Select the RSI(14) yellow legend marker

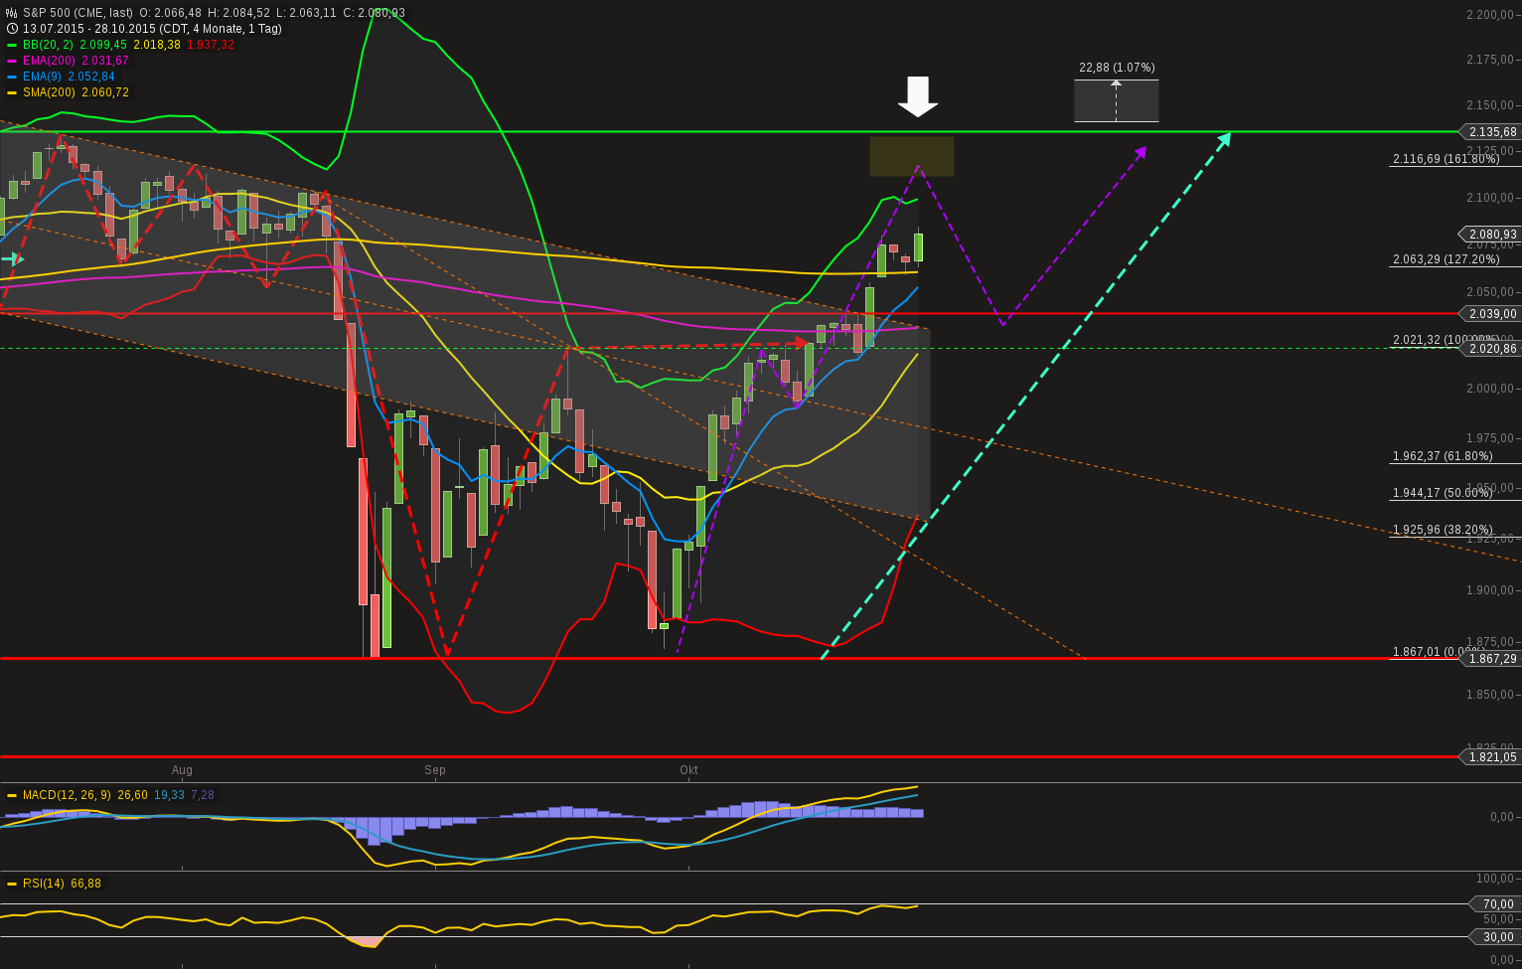(12, 884)
